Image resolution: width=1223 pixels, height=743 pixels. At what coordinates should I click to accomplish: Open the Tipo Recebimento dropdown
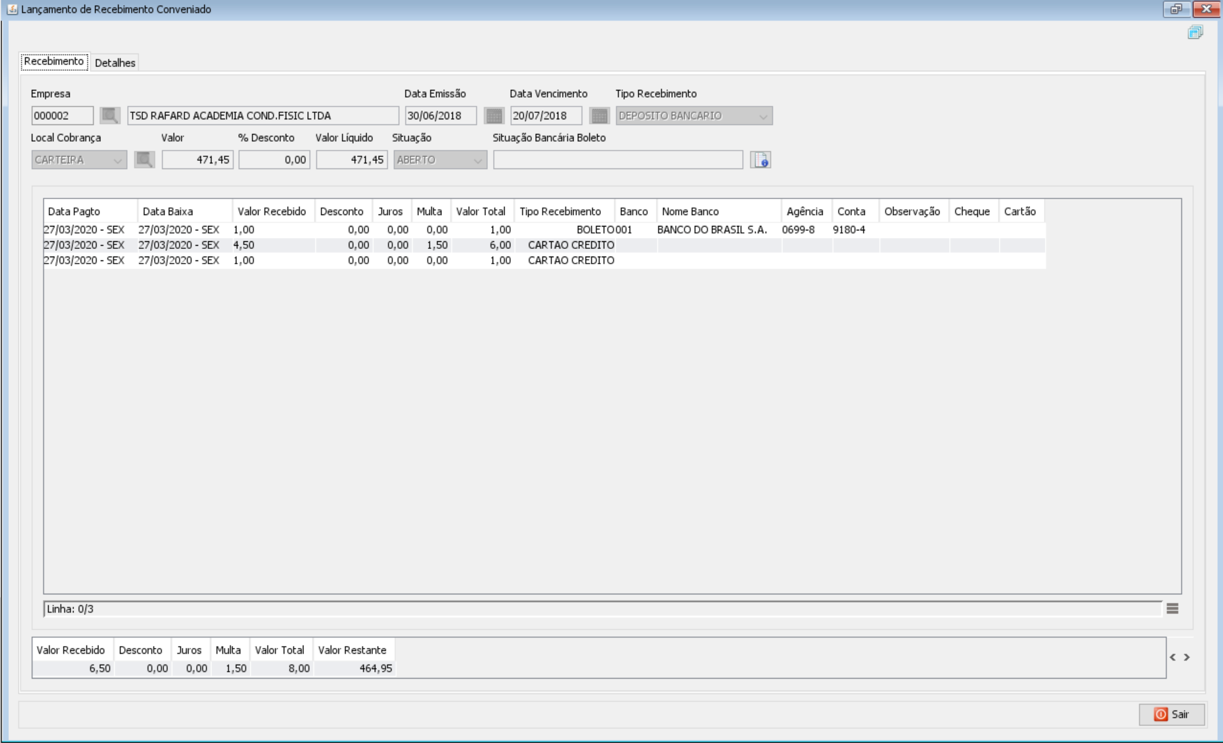[694, 116]
